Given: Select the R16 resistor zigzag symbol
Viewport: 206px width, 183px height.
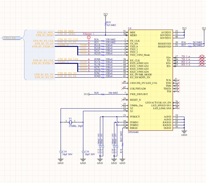Looking at the screenshot, I should tap(190, 43).
